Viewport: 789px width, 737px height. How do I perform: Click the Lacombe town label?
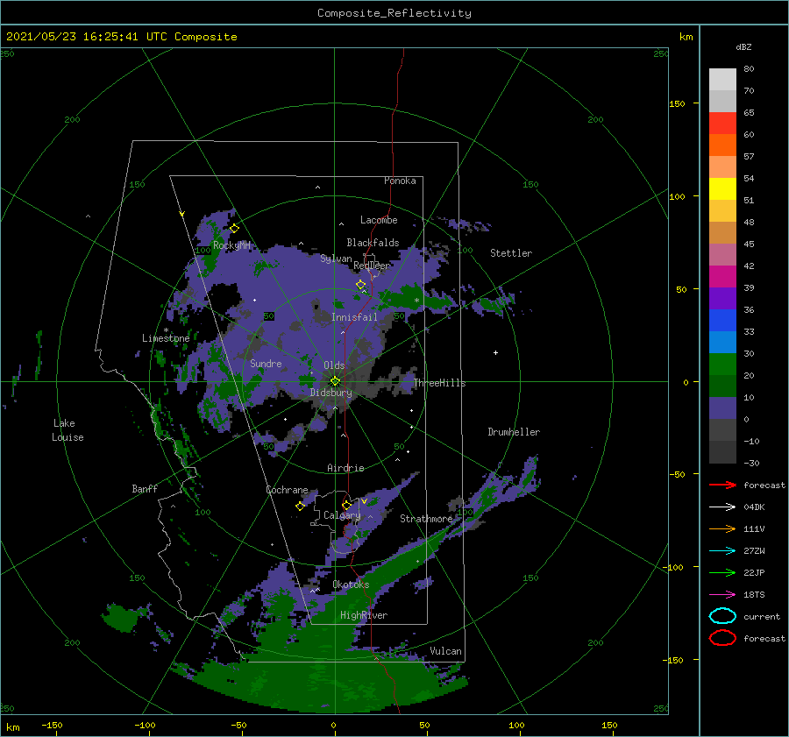tap(379, 220)
